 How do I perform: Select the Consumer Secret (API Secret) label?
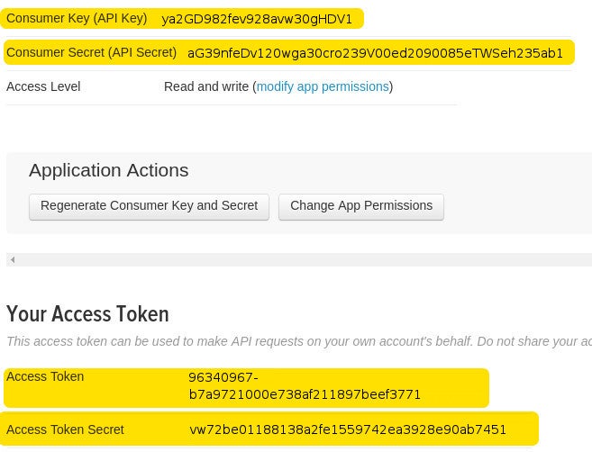91,53
